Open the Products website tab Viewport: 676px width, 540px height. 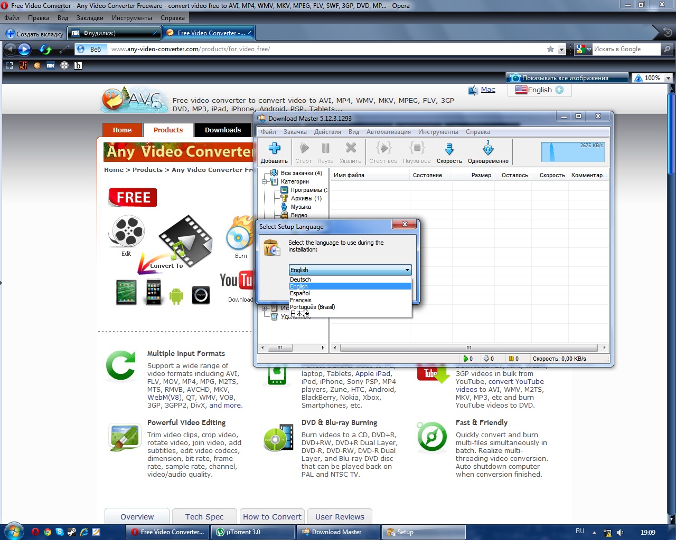click(168, 130)
